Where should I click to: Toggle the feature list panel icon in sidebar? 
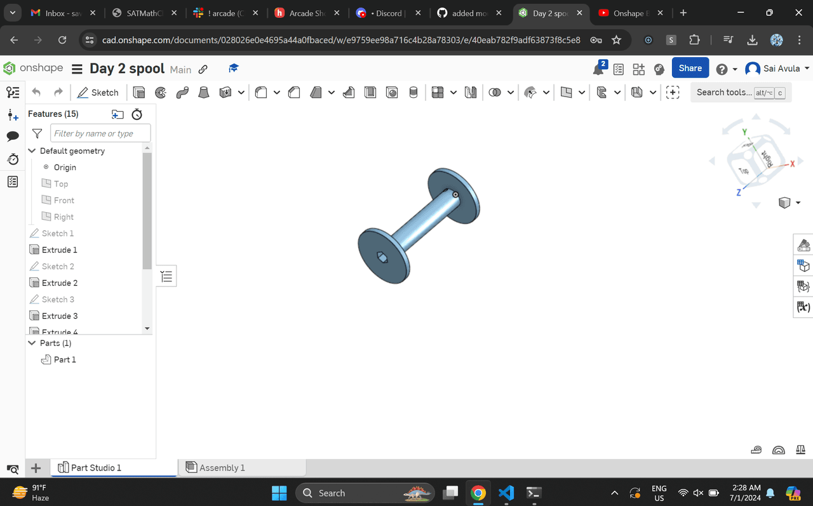point(13,93)
